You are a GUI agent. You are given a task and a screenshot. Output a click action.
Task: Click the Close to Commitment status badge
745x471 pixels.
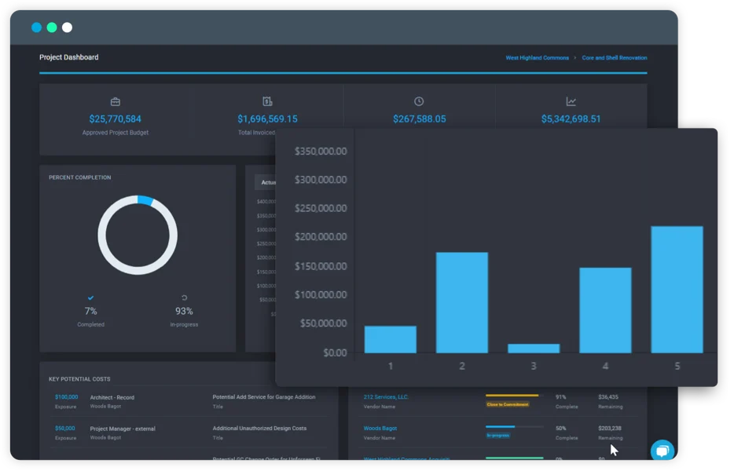[x=507, y=404]
